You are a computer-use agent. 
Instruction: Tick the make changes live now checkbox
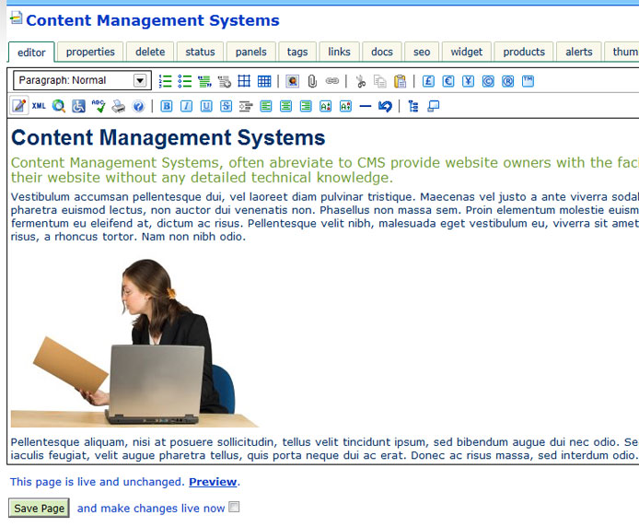(234, 507)
